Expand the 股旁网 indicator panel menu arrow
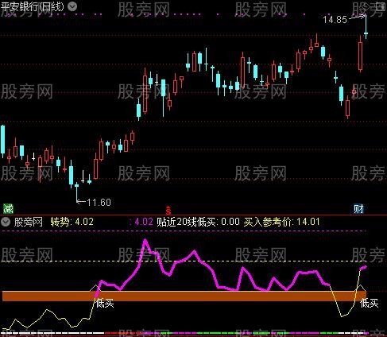387x337 pixels. pyautogui.click(x=6, y=222)
